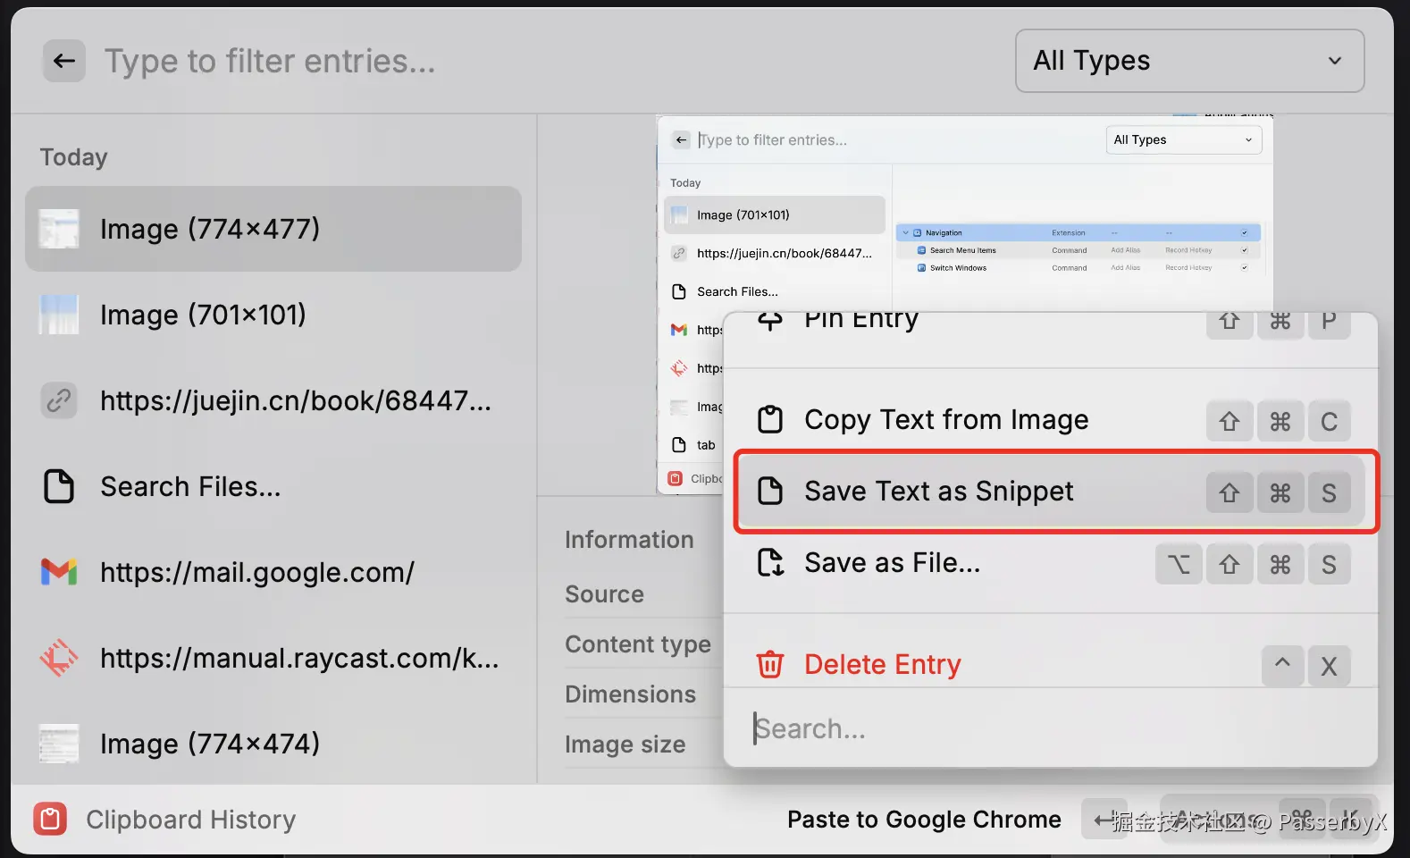The height and width of the screenshot is (858, 1410).
Task: Click the link icon beside juejin.cn entry
Action: (59, 400)
